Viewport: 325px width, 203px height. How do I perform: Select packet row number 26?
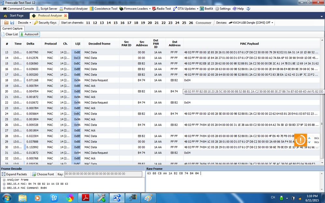(161, 125)
